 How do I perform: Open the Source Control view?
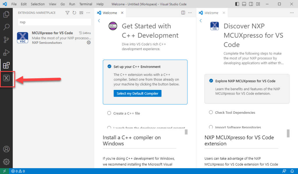pos(6,40)
